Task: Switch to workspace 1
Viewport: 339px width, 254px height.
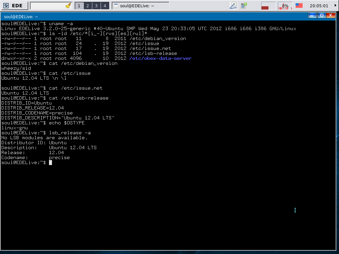Action: (79, 6)
